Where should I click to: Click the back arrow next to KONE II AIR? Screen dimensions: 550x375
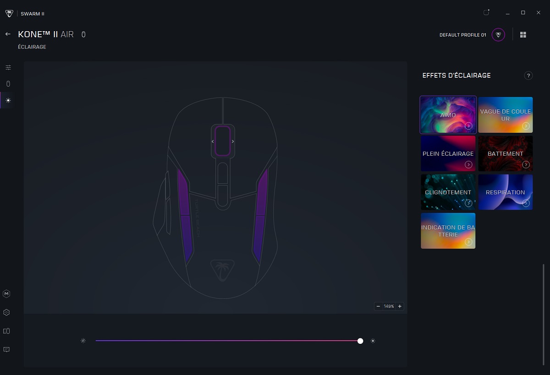coord(8,34)
